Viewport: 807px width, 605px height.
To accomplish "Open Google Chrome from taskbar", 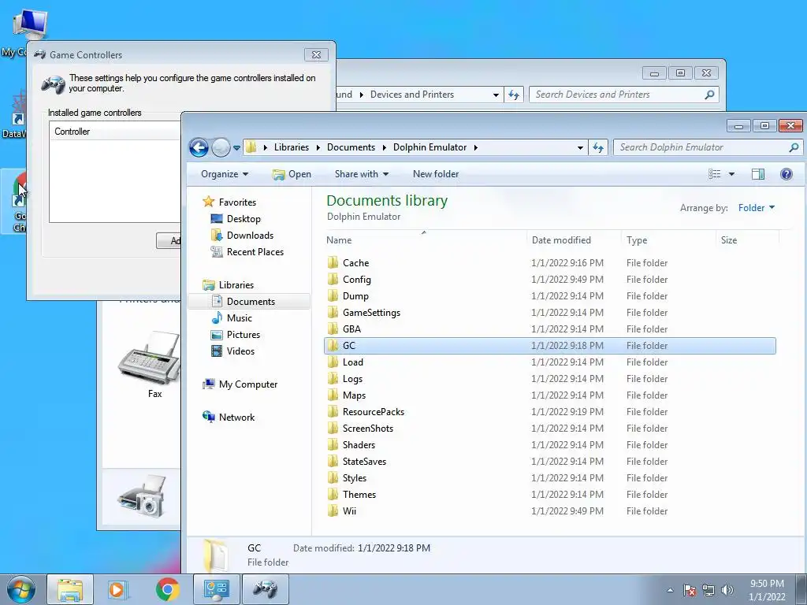I will [167, 589].
